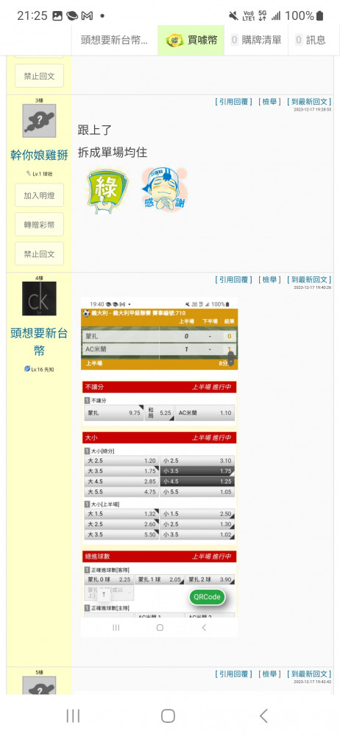Tap the 感謝 praying sticker
The image size is (340, 737).
click(164, 189)
